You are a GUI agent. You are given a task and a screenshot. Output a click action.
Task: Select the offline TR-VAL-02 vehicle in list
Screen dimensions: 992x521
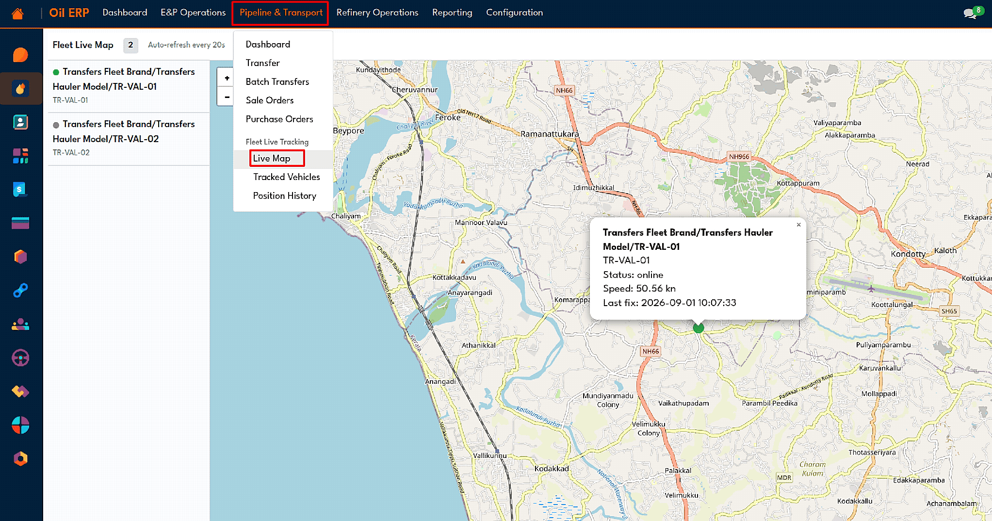[x=129, y=139]
